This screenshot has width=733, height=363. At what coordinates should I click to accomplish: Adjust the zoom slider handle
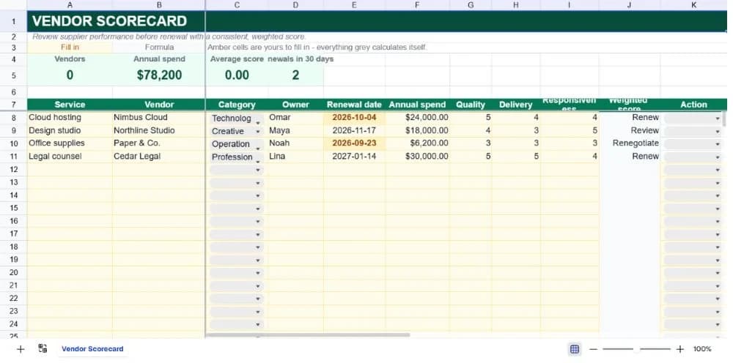pos(637,349)
